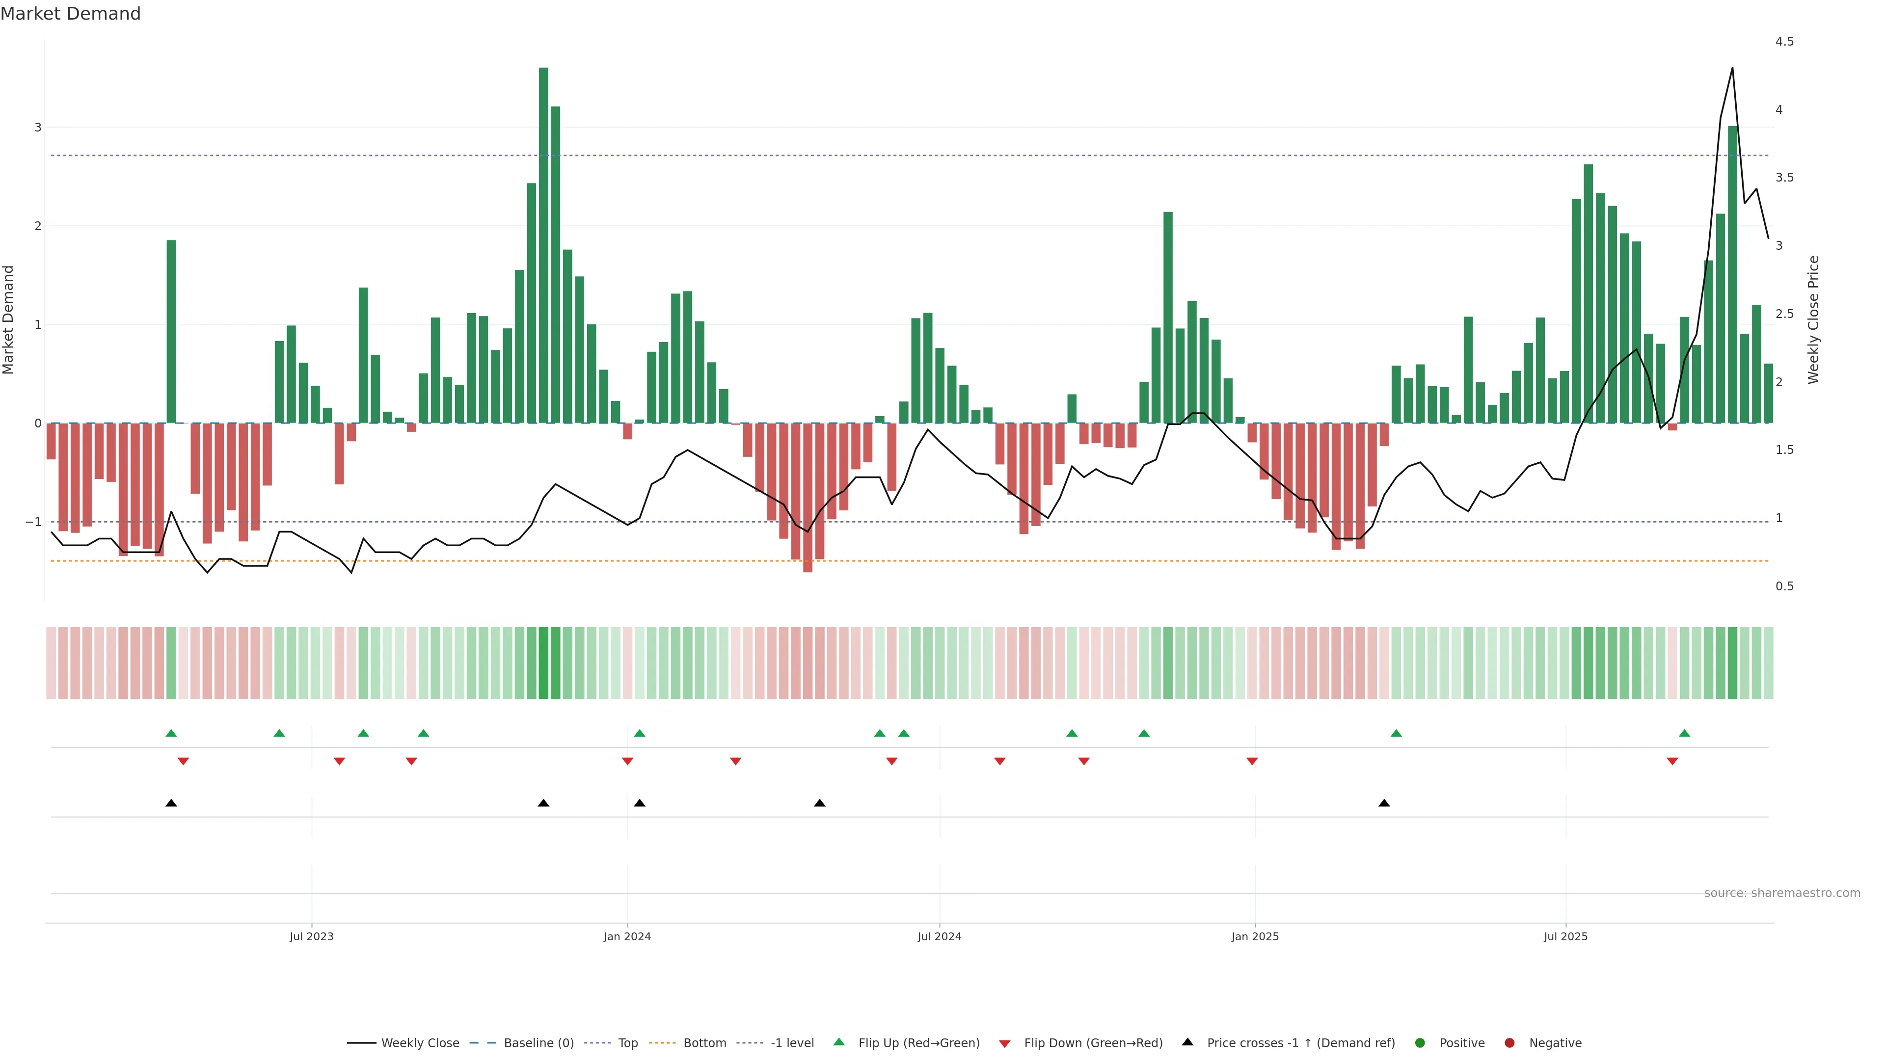Image resolution: width=1885 pixels, height=1060 pixels.
Task: Click the Bottom legend entry
Action: tap(704, 1042)
